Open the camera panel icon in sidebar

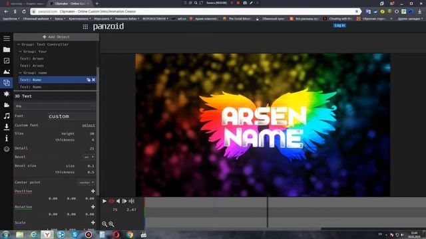tap(7, 105)
